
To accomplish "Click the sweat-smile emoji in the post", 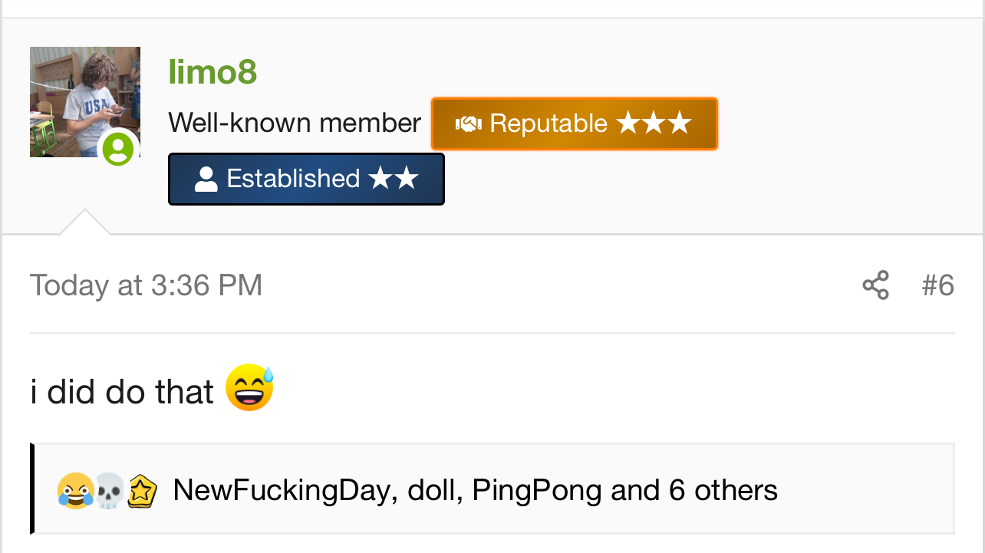I will point(249,388).
